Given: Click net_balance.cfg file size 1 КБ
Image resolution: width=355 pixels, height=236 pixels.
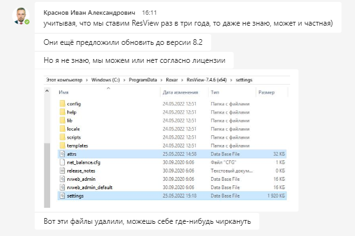Looking at the screenshot, I should pos(281,162).
